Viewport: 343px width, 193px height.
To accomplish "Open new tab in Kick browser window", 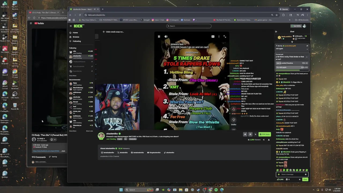I will [x=103, y=9].
